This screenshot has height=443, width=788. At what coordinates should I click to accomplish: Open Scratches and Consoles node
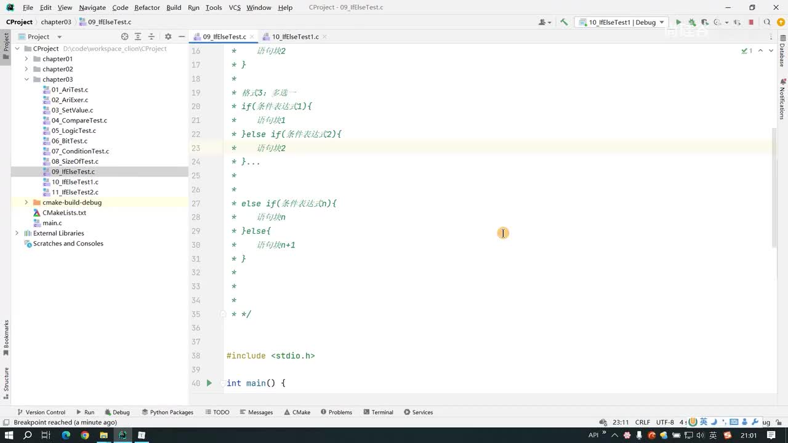pos(68,244)
